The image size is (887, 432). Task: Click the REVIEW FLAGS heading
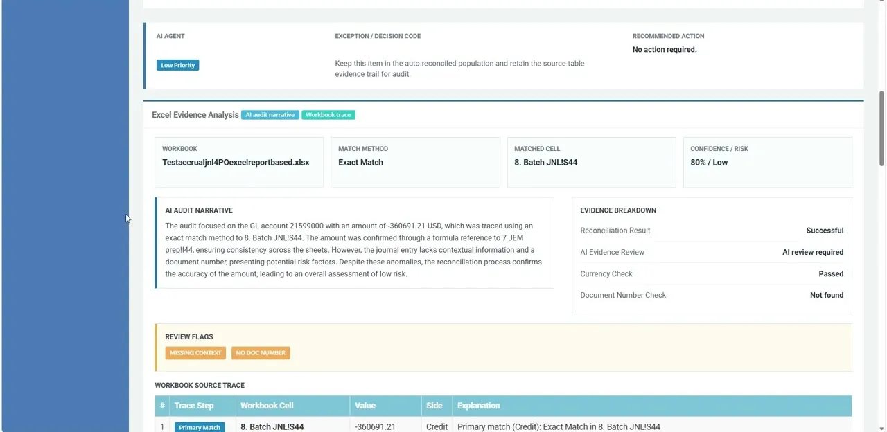(189, 337)
